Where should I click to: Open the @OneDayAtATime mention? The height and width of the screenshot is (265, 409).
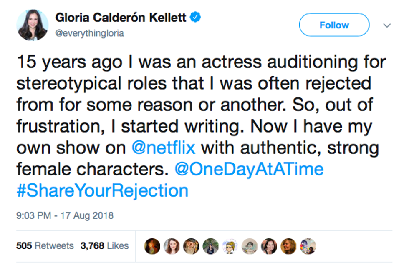[x=250, y=170]
